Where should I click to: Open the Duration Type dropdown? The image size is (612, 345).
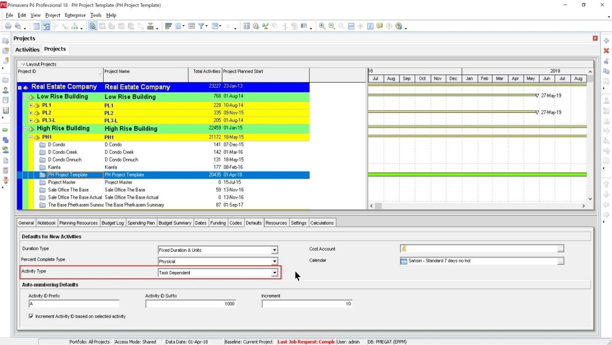274,250
